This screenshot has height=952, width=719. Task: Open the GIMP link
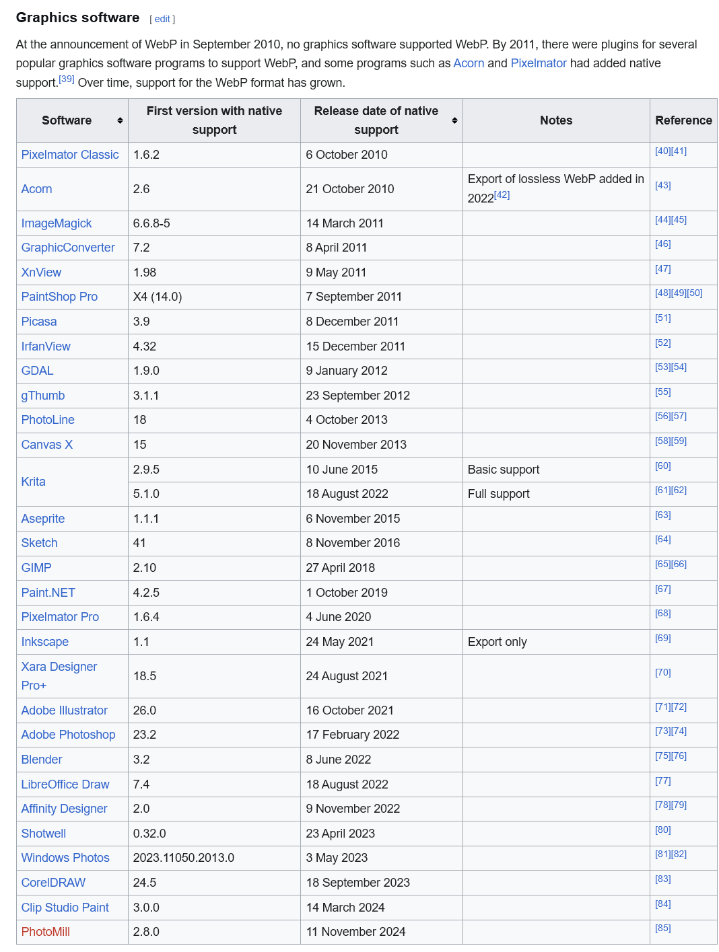tap(36, 568)
